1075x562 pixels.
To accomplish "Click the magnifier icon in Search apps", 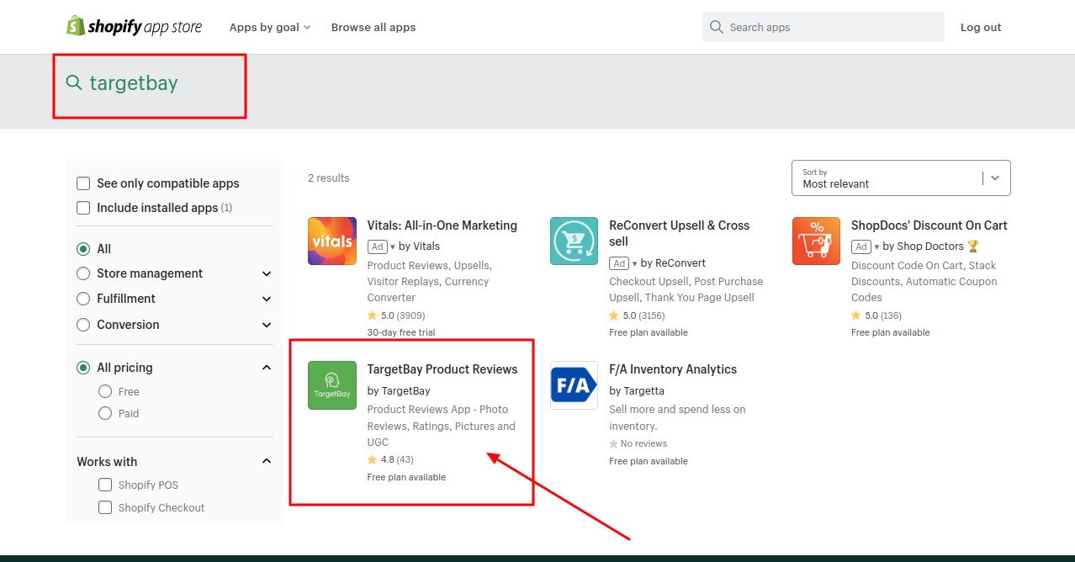I will coord(717,27).
